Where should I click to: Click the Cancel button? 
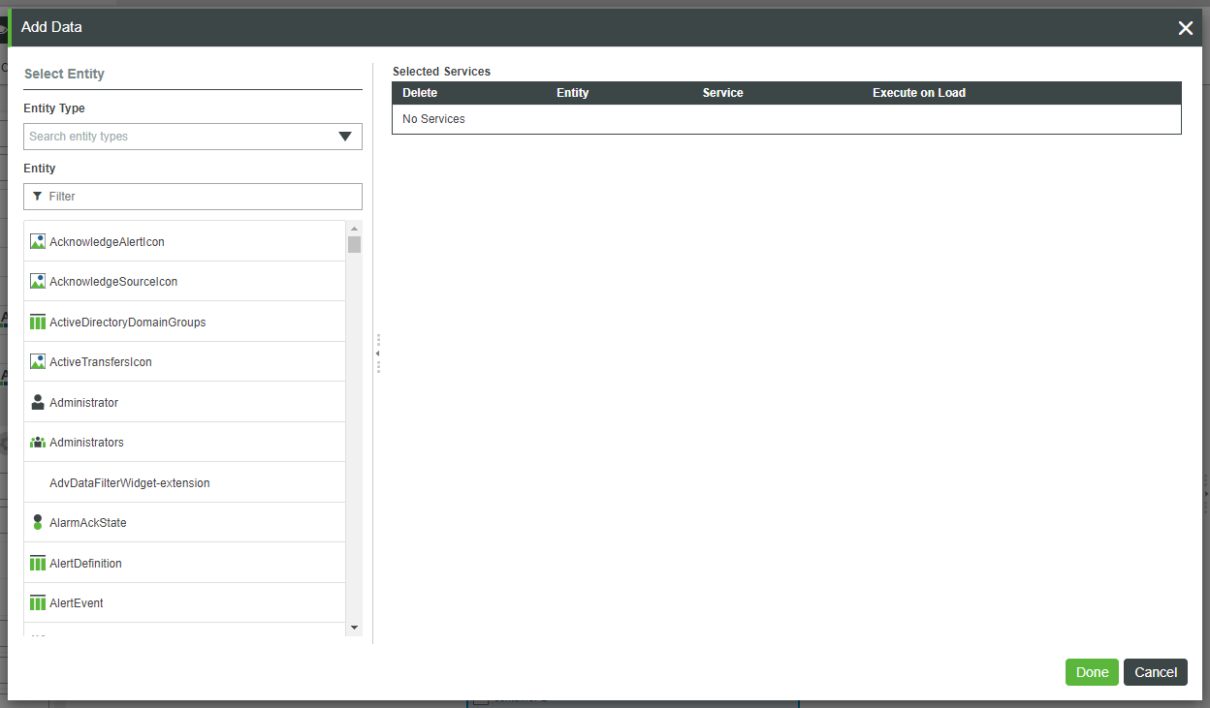(x=1156, y=672)
